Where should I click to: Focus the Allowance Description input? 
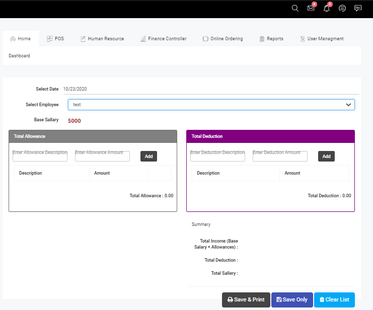[x=40, y=157]
